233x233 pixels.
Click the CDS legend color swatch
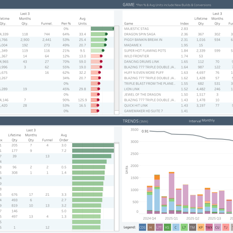point(143,227)
